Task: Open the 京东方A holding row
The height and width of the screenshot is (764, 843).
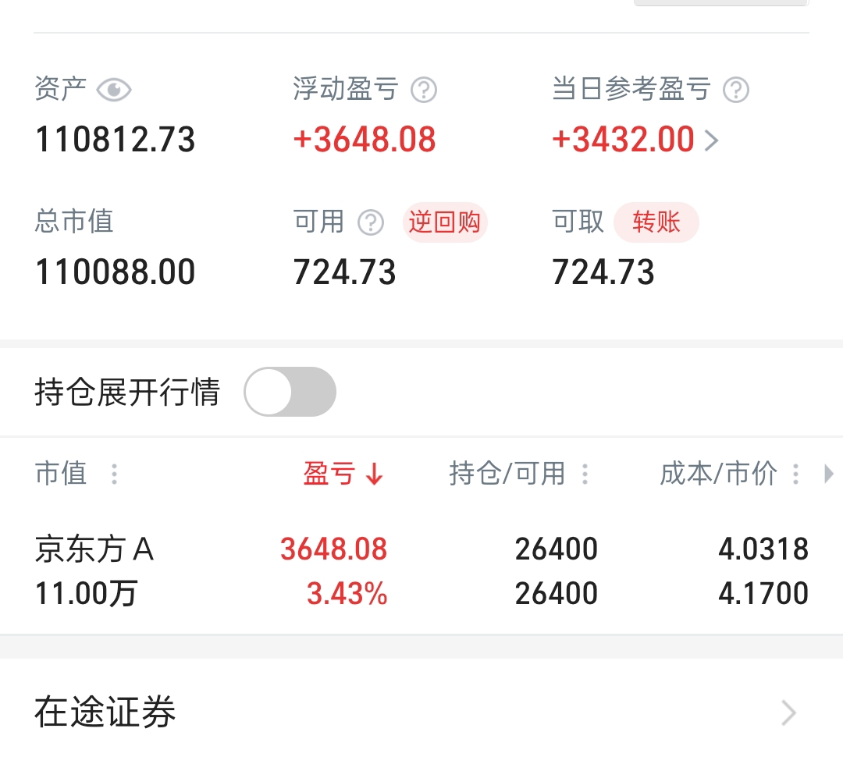Action: point(421,571)
